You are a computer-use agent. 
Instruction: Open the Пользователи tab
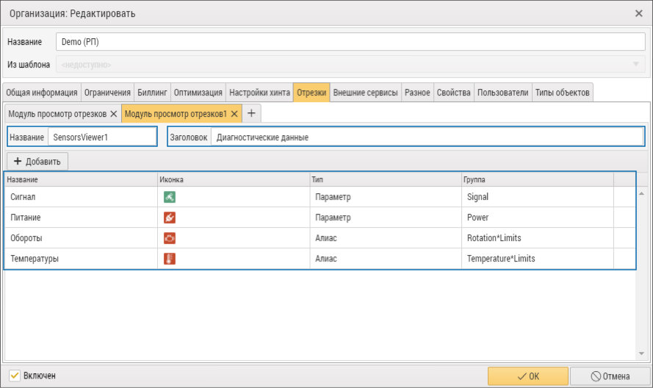pyautogui.click(x=503, y=93)
